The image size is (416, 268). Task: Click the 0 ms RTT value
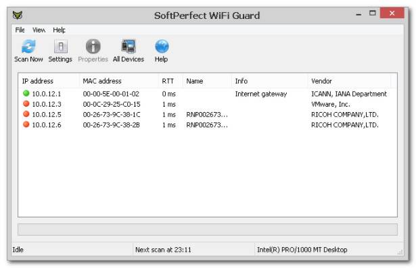click(x=168, y=94)
